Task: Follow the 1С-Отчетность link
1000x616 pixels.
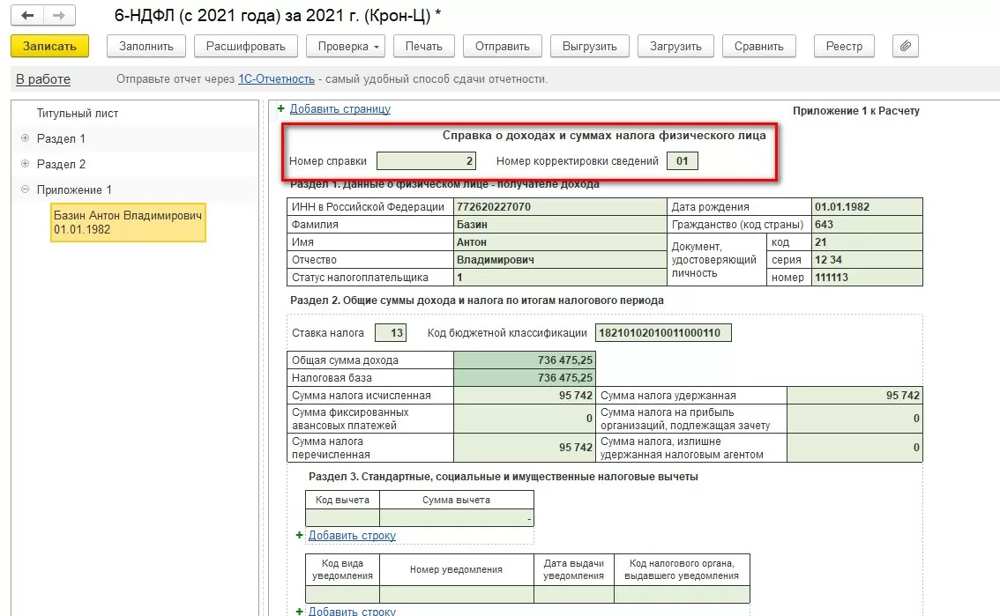Action: point(276,79)
